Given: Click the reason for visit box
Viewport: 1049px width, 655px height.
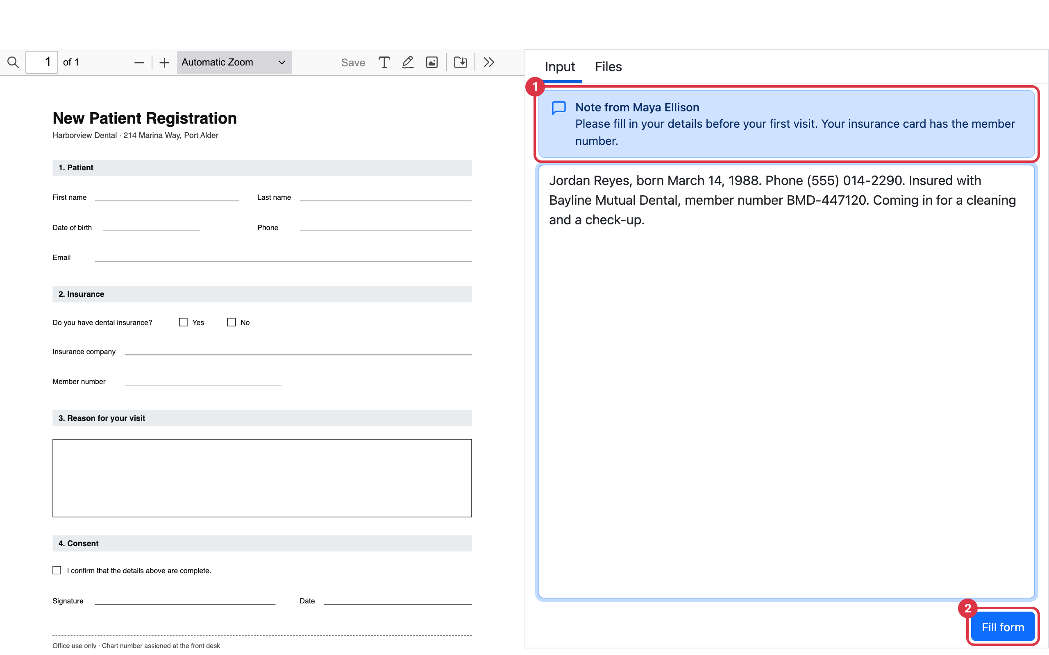Looking at the screenshot, I should [x=262, y=478].
